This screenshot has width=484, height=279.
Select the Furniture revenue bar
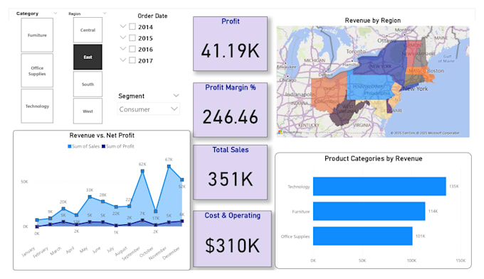[369, 212]
